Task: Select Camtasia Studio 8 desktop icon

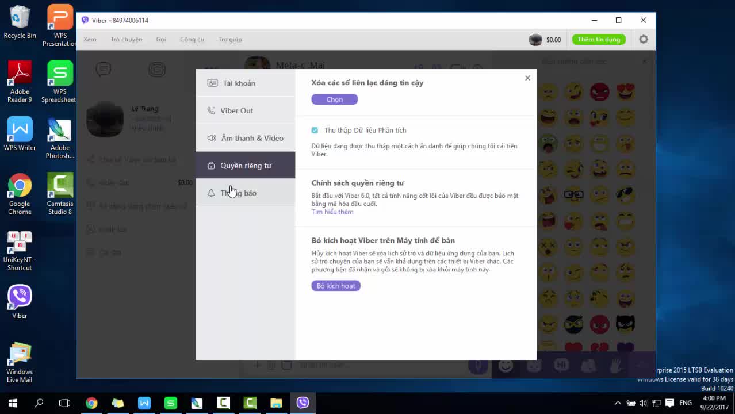Action: (x=60, y=194)
